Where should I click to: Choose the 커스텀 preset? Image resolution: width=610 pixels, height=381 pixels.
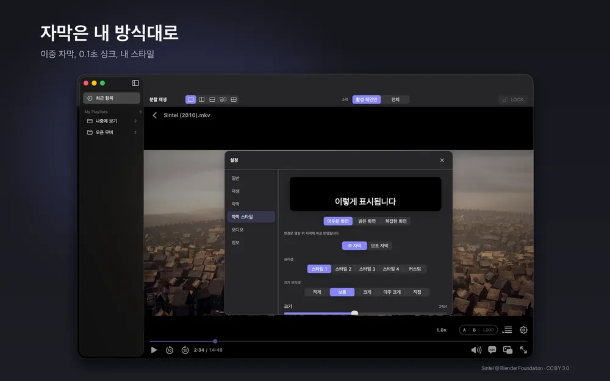pyautogui.click(x=415, y=269)
